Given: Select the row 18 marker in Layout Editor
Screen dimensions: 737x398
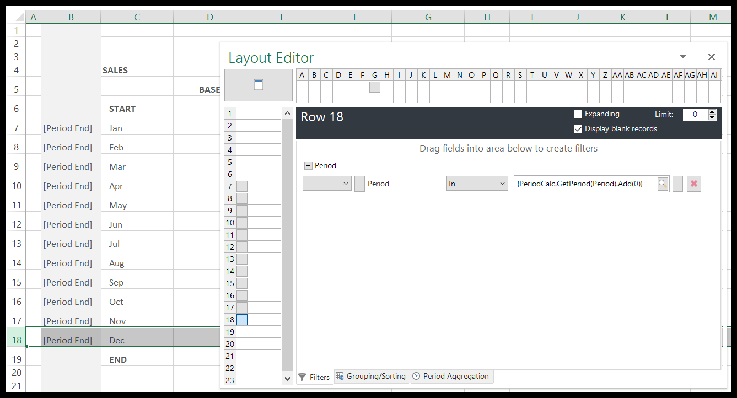Looking at the screenshot, I should tap(242, 320).
